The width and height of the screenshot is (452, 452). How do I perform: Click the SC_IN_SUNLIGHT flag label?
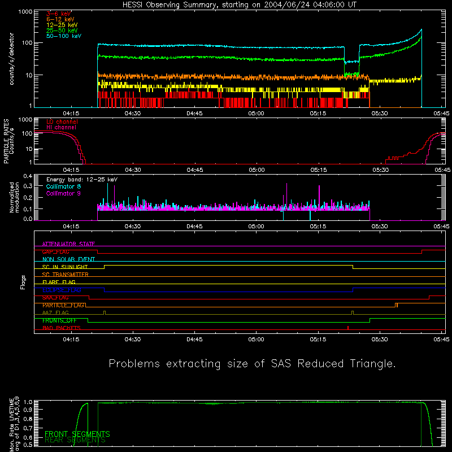tap(65, 267)
